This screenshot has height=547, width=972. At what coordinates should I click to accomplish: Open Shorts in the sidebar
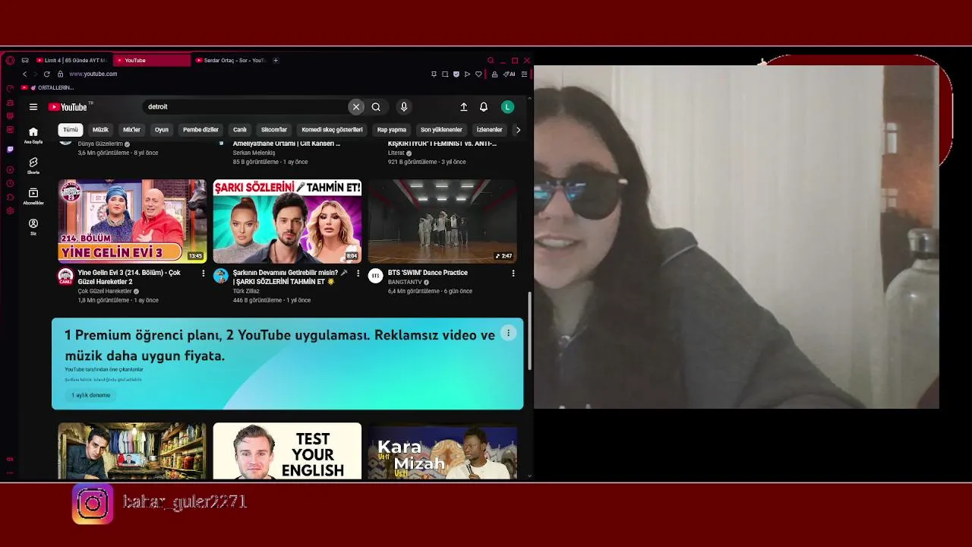coord(33,166)
